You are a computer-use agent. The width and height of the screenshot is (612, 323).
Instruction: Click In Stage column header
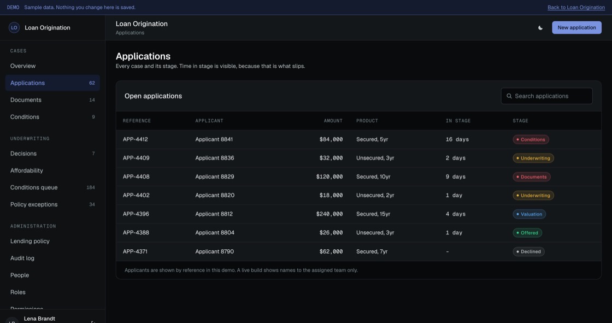[458, 121]
